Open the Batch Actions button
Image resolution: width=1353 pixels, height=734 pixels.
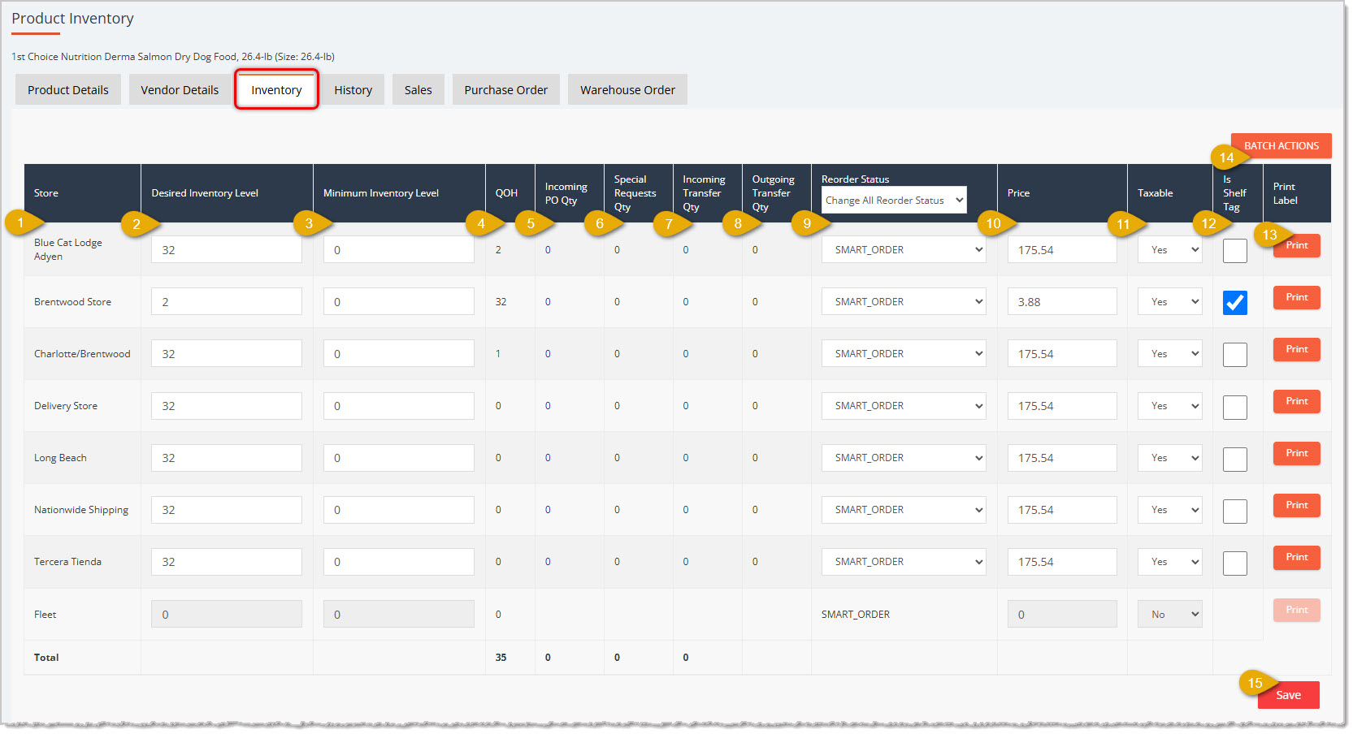(x=1281, y=146)
